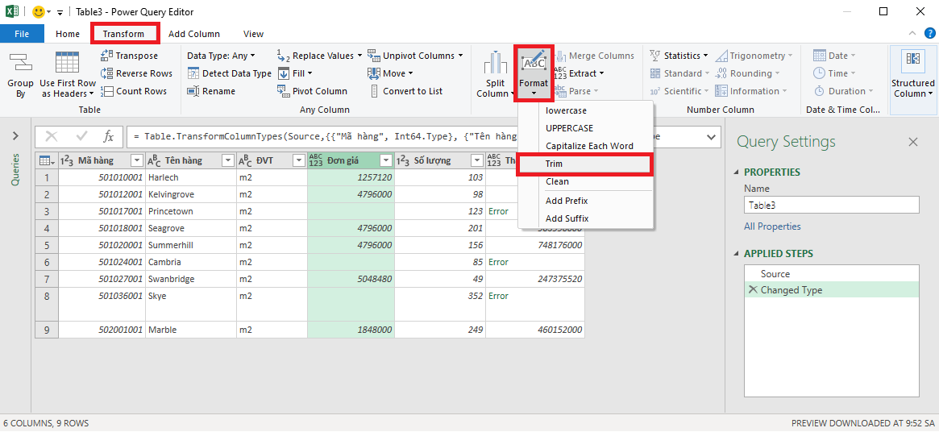Expand the Queries side pane
This screenshot has height=432, width=939.
pos(15,136)
